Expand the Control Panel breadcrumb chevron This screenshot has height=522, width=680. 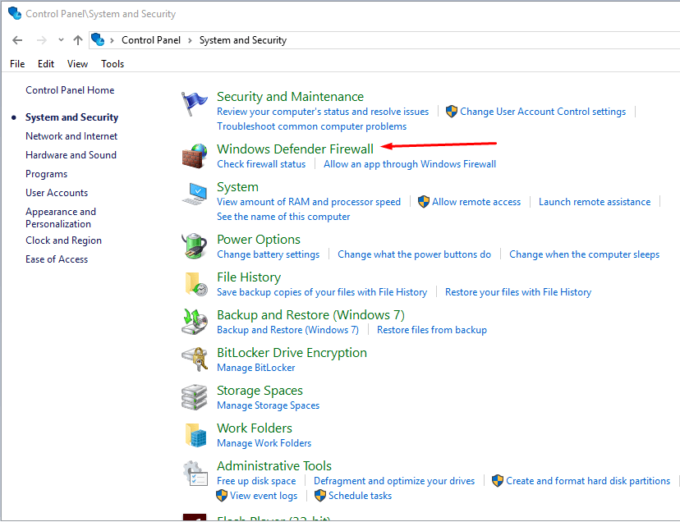(x=190, y=40)
